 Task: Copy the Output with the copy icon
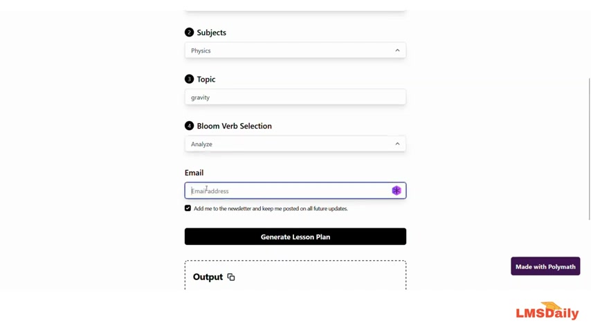tap(231, 277)
